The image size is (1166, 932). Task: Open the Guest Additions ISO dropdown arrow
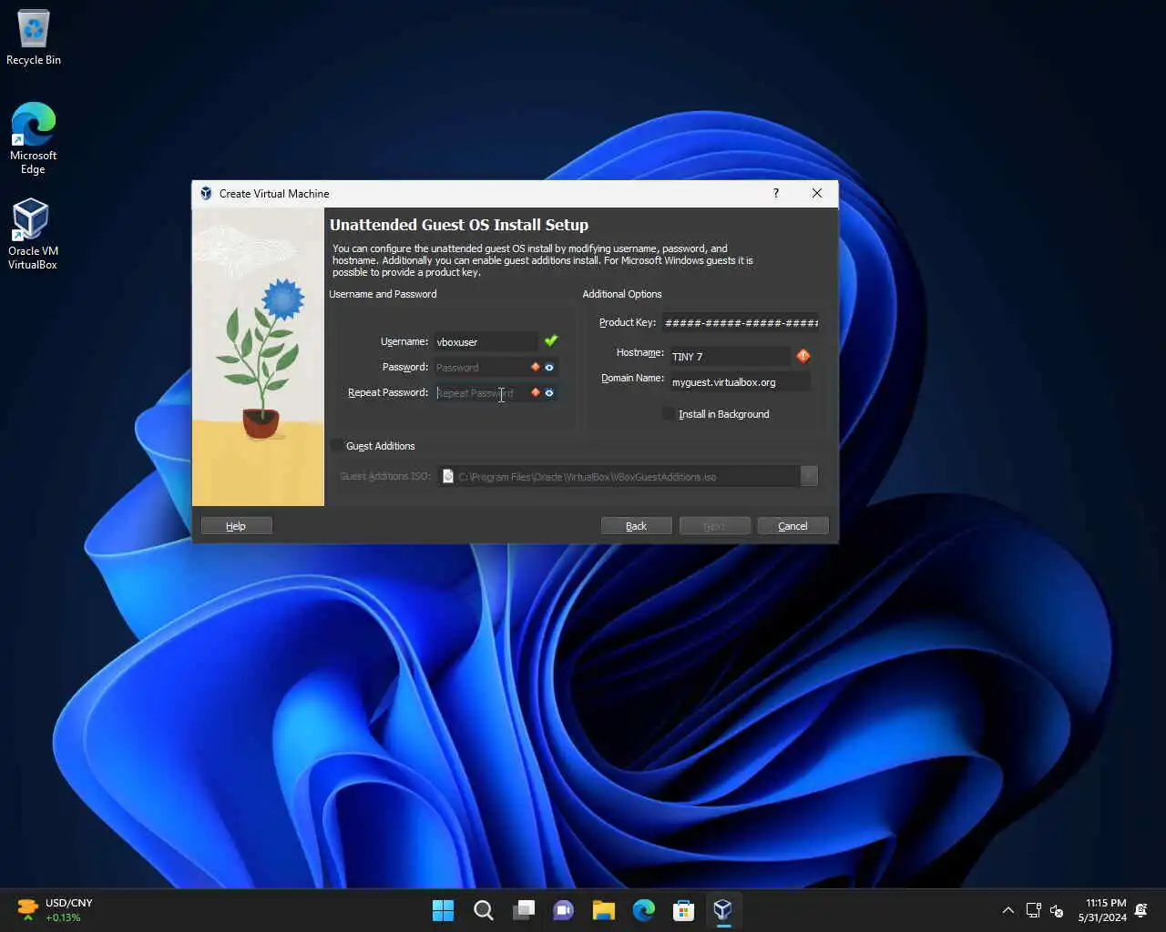pos(809,476)
